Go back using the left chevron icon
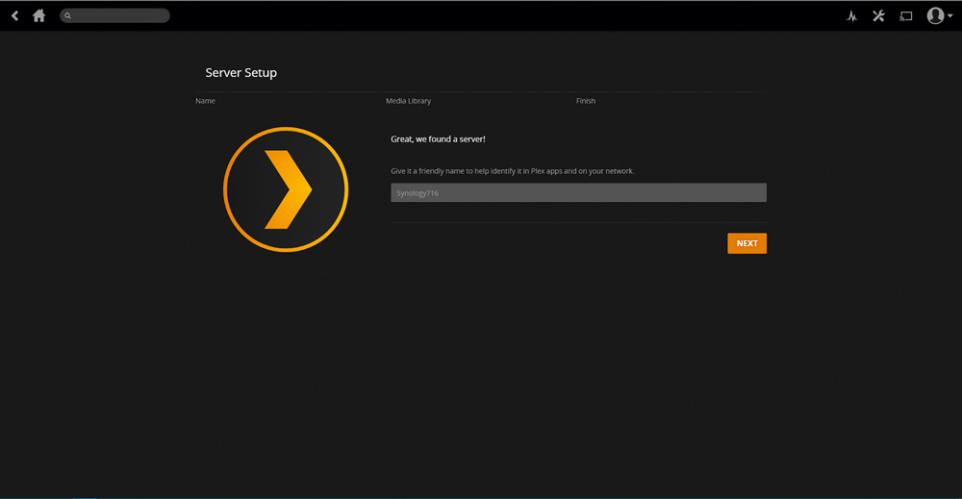The width and height of the screenshot is (962, 499). click(14, 15)
